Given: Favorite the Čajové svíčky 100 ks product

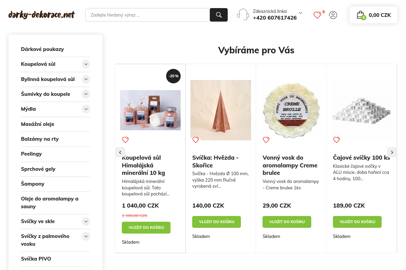Looking at the screenshot, I should [336, 140].
